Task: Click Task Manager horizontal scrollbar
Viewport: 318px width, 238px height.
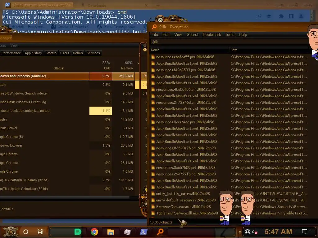Action: click(x=65, y=197)
